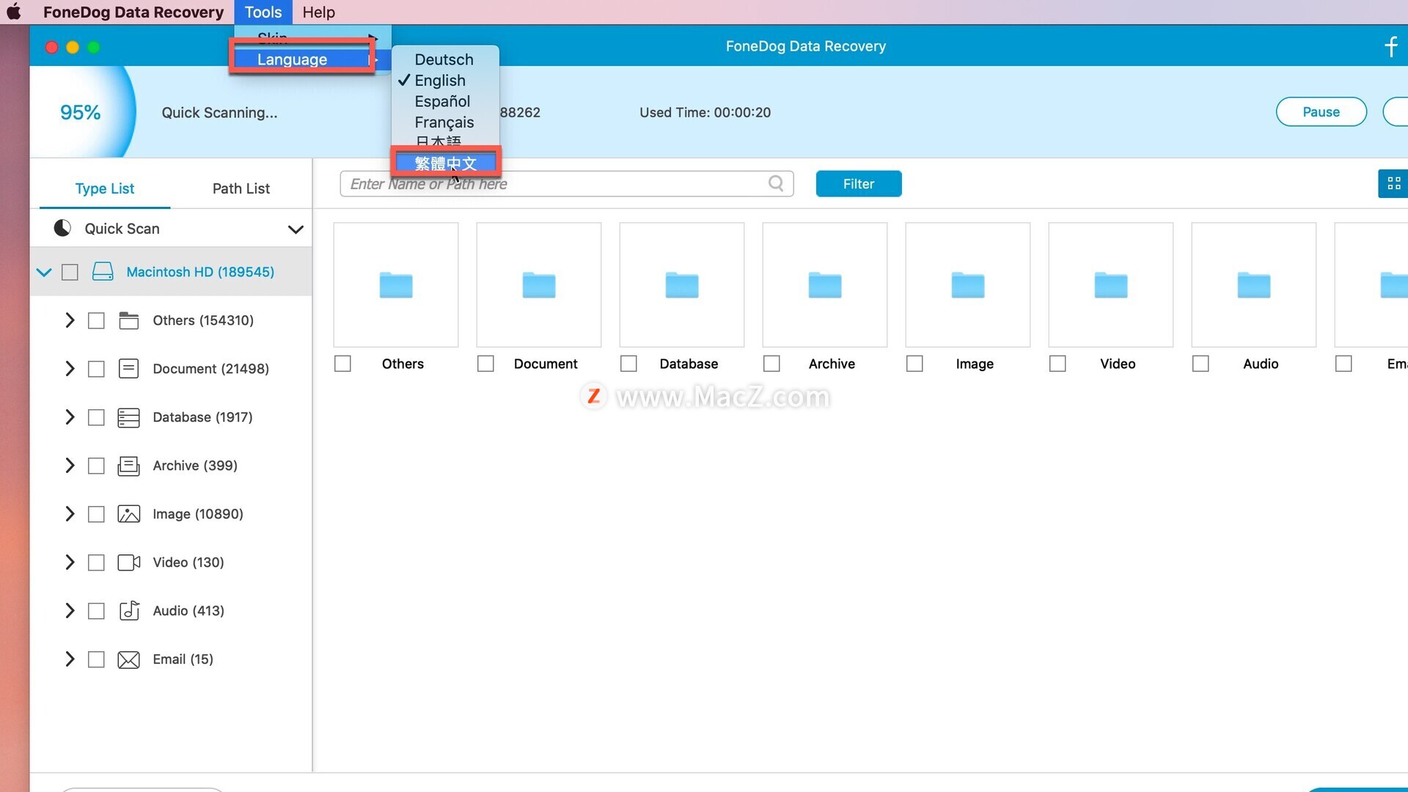This screenshot has width=1408, height=792.
Task: Check the Database (1917) sidebar checkbox
Action: [96, 417]
